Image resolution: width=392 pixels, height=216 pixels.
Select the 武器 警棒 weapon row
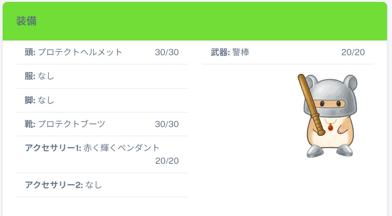coord(288,53)
